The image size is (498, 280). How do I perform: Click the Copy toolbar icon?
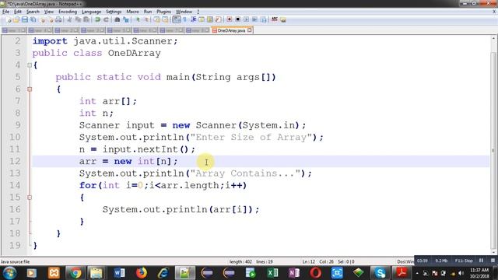78,19
